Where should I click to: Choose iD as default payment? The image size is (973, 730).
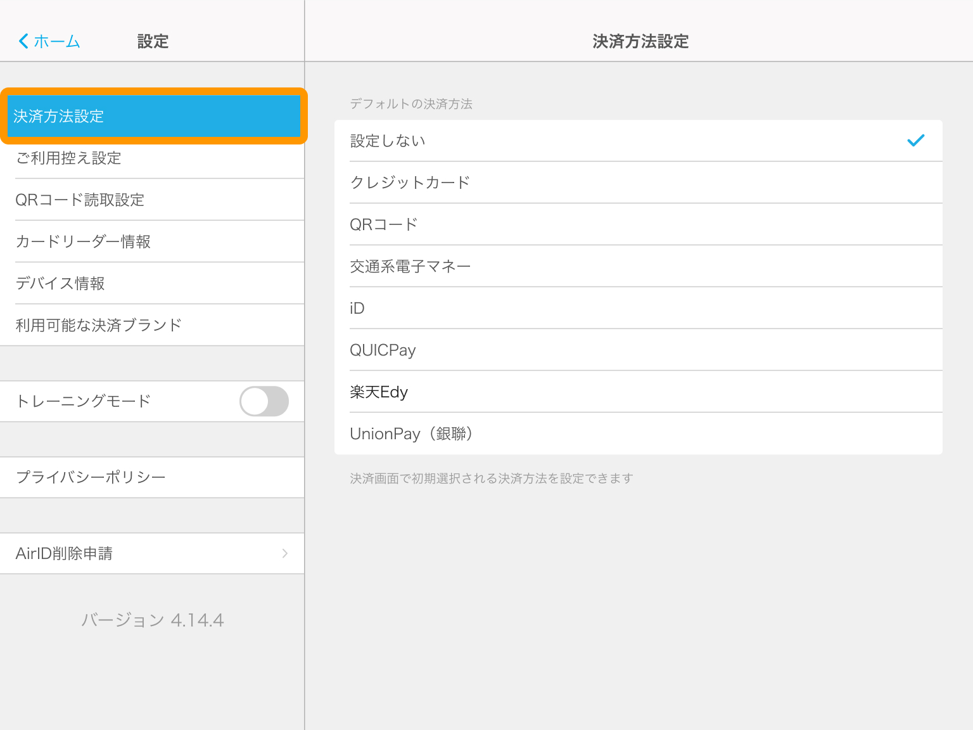point(639,308)
